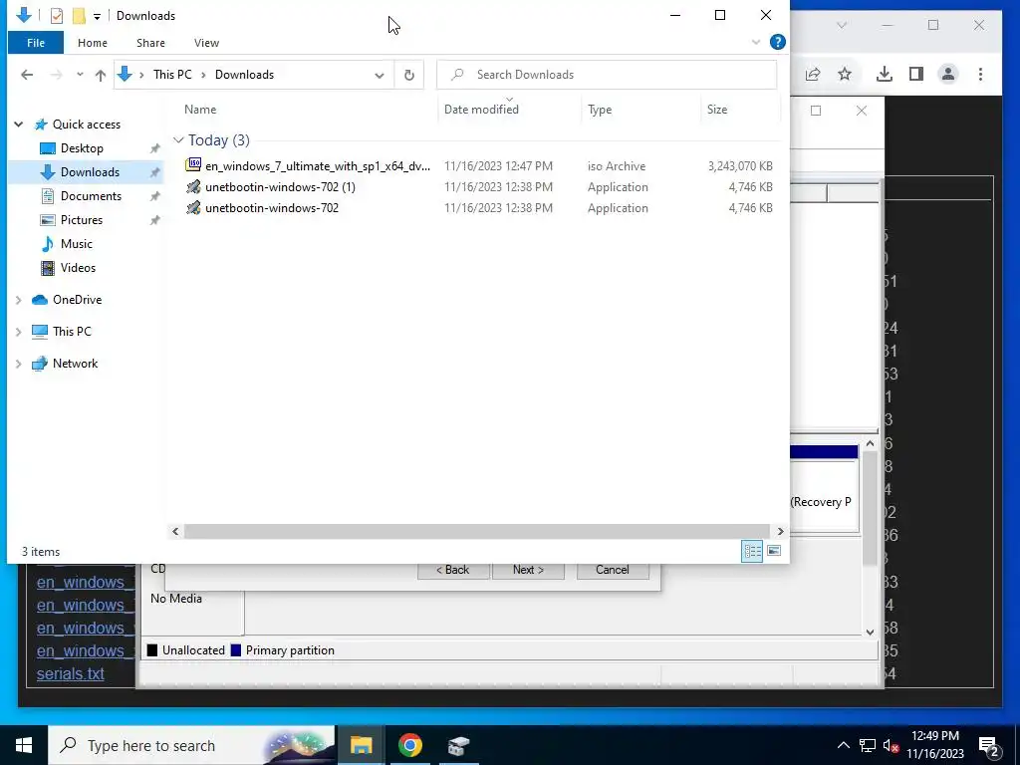
Task: Go up one folder level
Action: (101, 75)
